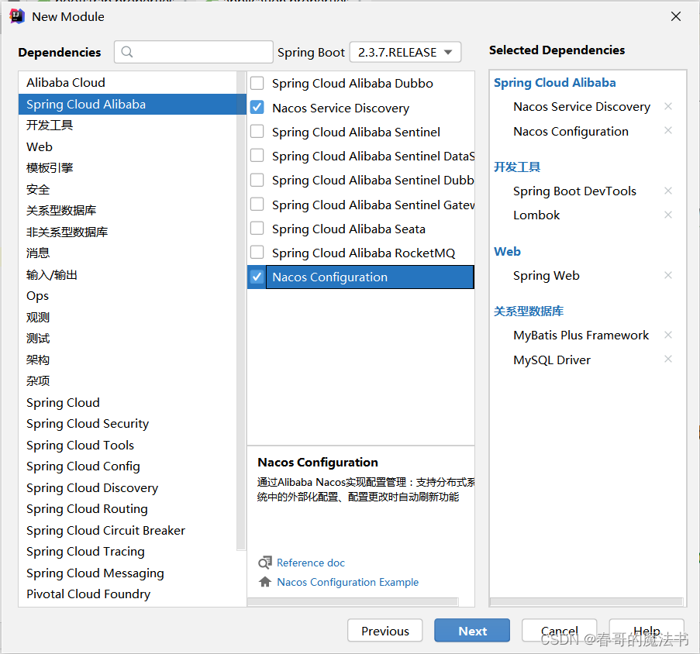The width and height of the screenshot is (700, 654).
Task: Click the search magnifier icon in dependencies field
Action: pos(127,52)
